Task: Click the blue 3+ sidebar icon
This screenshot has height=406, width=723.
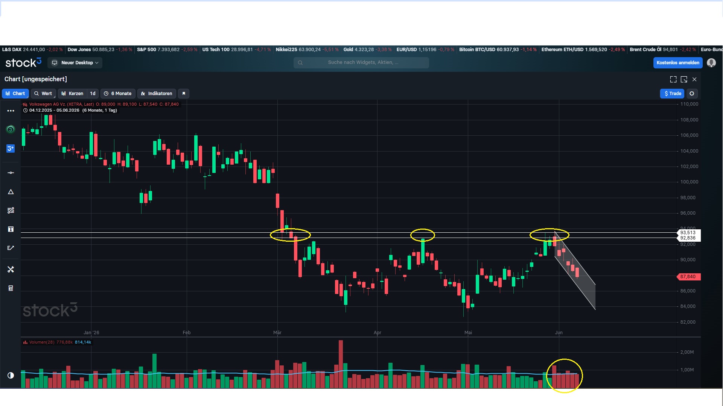Action: tap(11, 148)
